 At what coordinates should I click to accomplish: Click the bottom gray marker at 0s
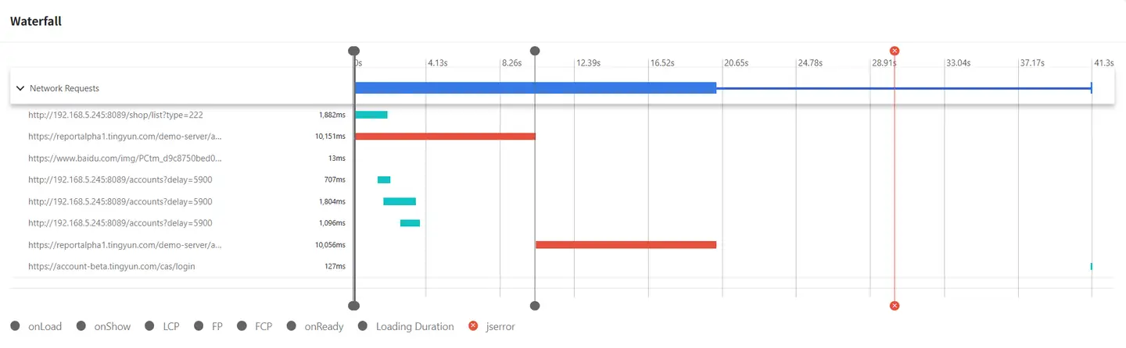point(353,306)
